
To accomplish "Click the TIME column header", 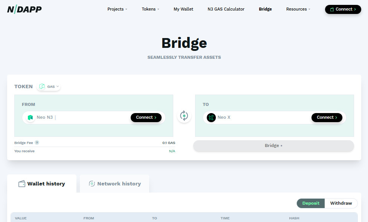I will tap(225, 218).
